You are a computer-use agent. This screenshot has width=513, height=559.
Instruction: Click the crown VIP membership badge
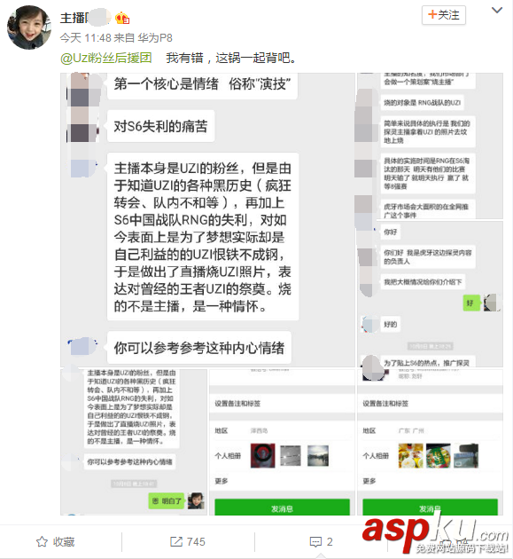[122, 18]
